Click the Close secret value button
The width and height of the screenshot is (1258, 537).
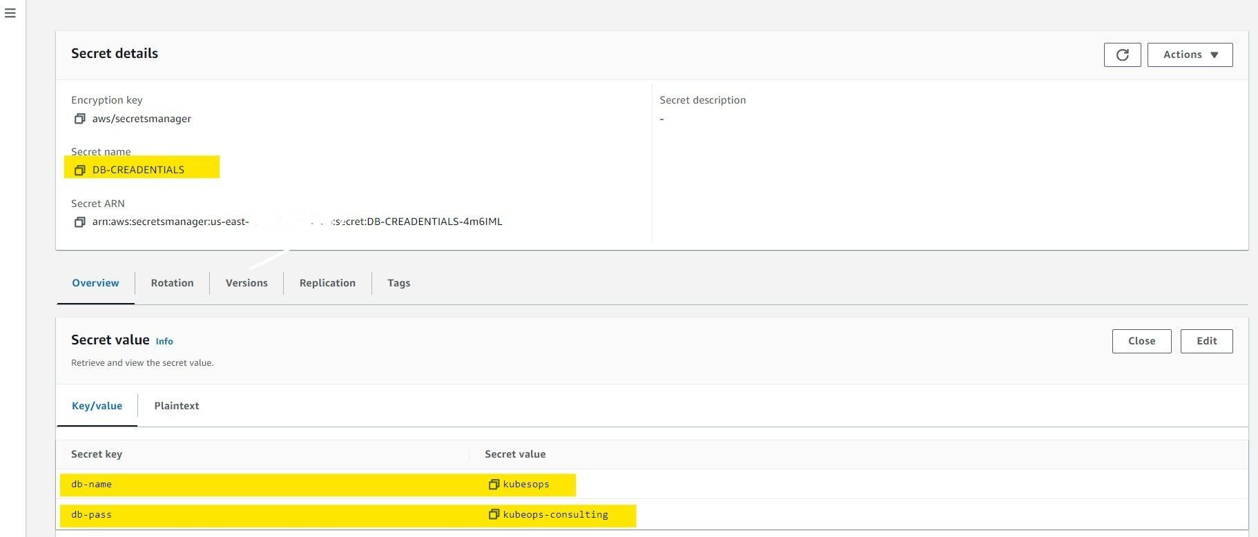1141,341
